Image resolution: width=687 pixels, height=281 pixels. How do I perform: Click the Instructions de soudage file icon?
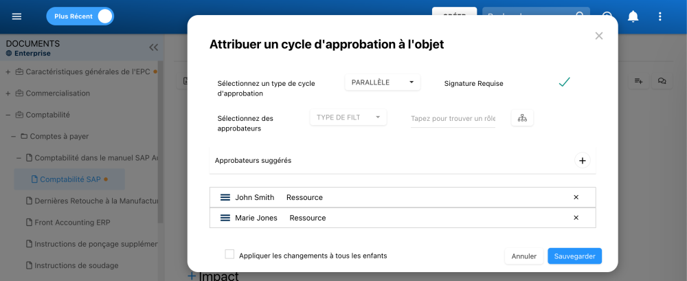[30, 265]
